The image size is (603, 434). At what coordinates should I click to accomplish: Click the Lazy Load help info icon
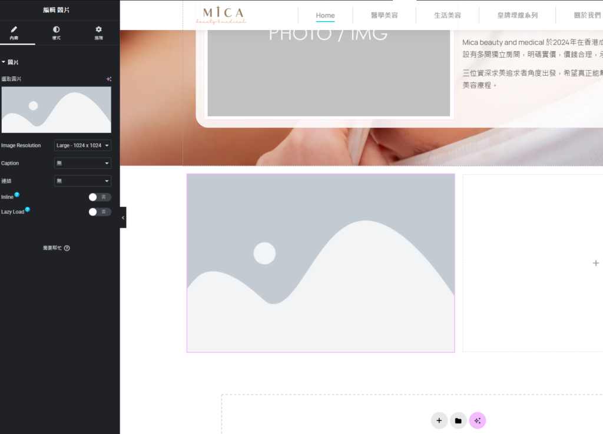tap(28, 209)
